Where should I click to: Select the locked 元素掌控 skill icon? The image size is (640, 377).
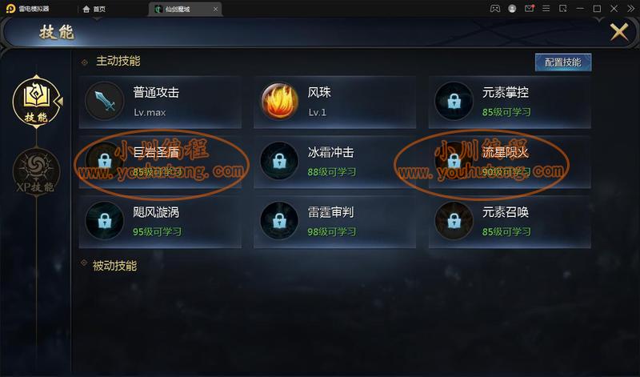(x=454, y=101)
